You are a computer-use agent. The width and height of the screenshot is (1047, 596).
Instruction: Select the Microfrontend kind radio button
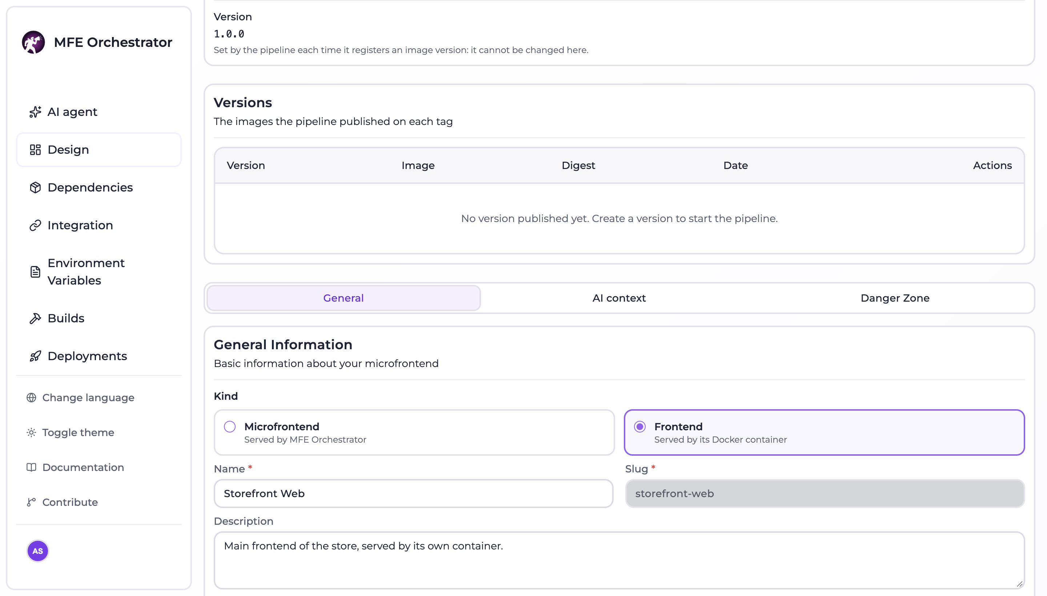pyautogui.click(x=230, y=427)
